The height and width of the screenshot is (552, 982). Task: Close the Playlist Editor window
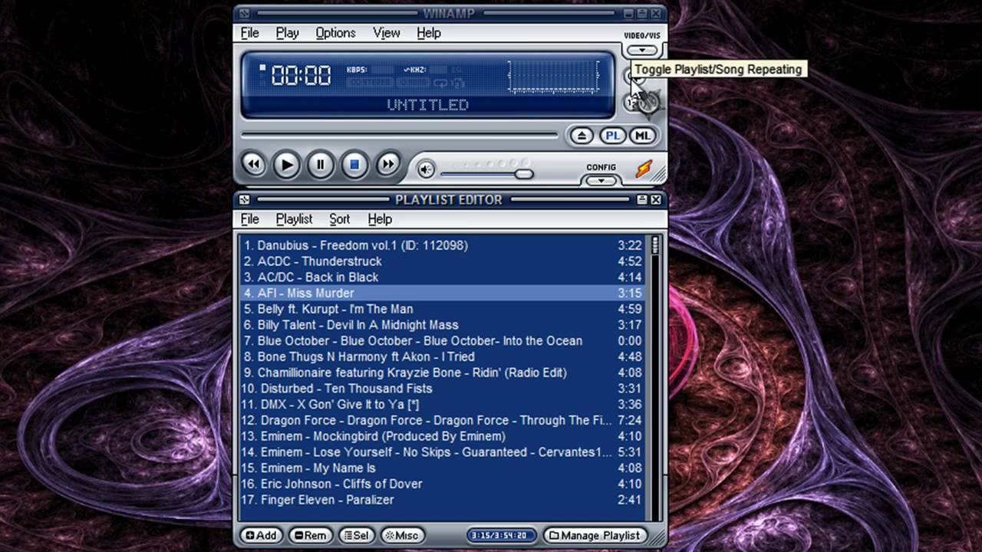[x=656, y=199]
